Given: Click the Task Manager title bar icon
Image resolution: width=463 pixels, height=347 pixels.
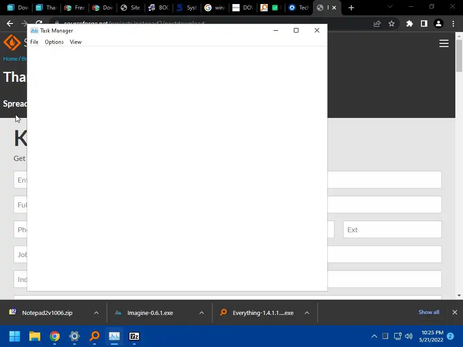Looking at the screenshot, I should [34, 30].
